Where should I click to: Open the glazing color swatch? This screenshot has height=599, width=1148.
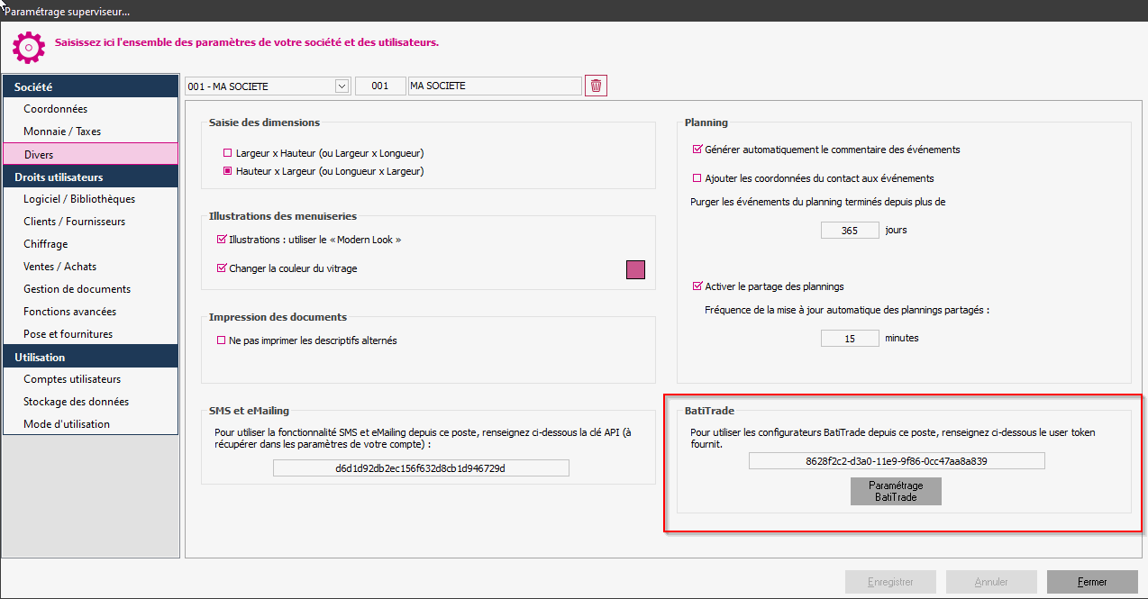[x=635, y=269]
